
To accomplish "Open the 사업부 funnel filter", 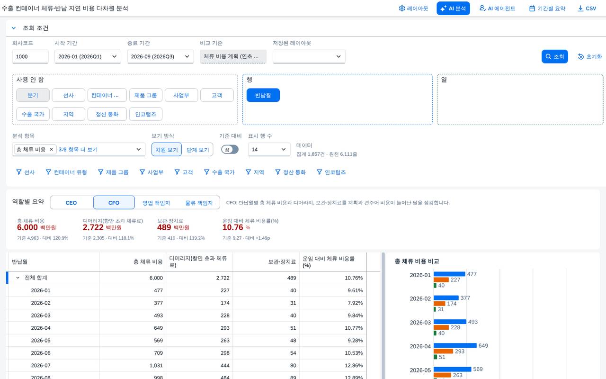I will (x=151, y=172).
